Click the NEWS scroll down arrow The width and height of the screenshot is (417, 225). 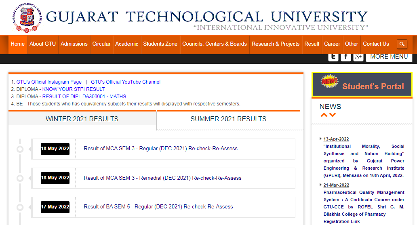click(333, 115)
